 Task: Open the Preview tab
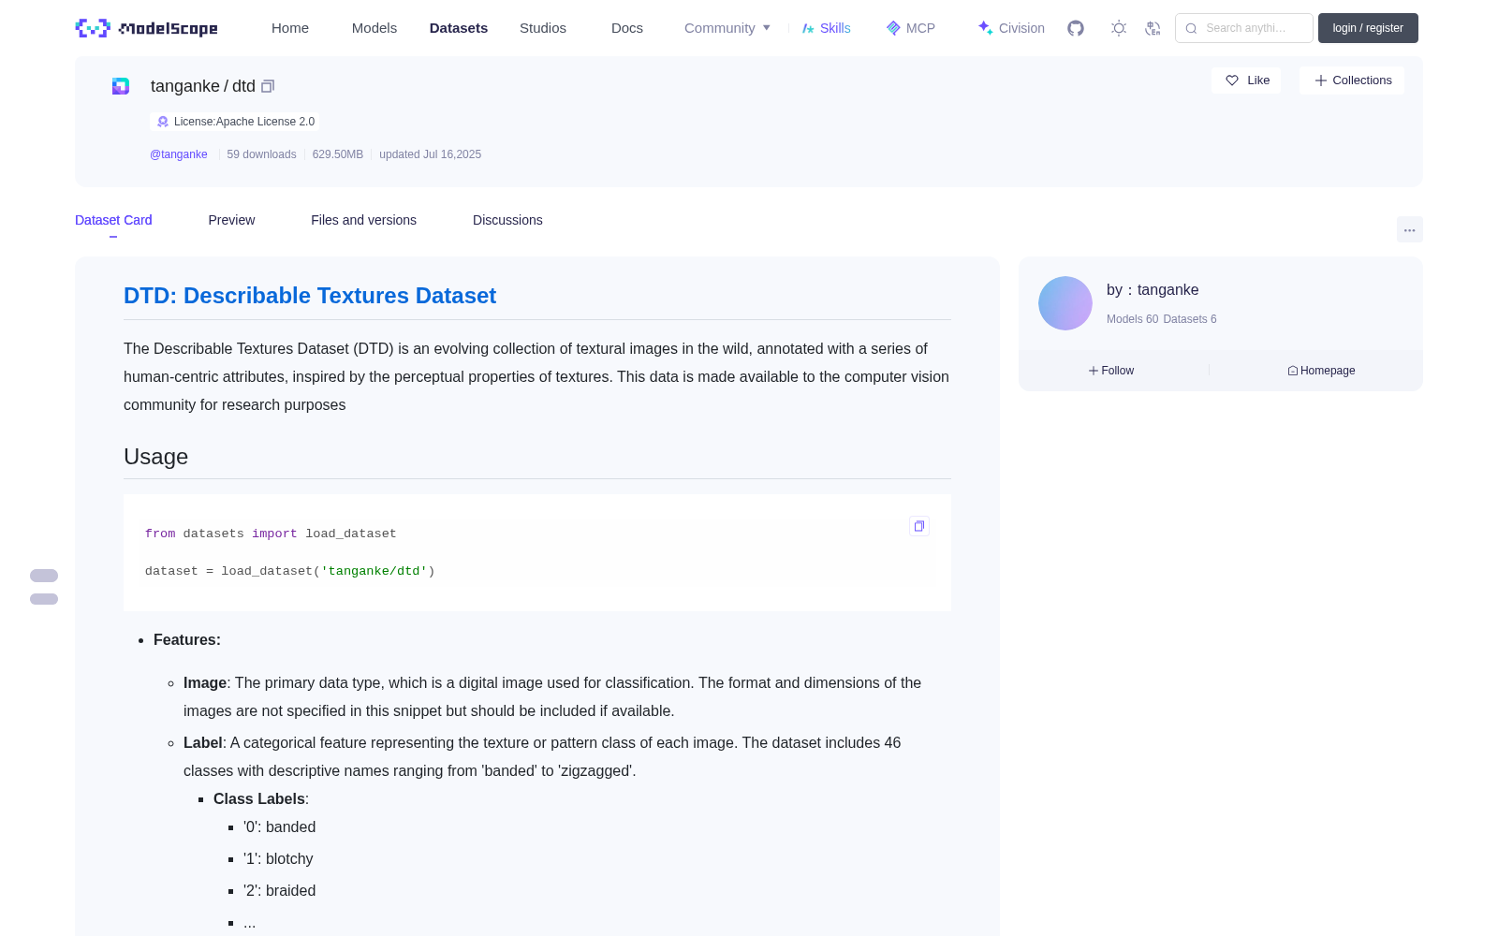231,220
